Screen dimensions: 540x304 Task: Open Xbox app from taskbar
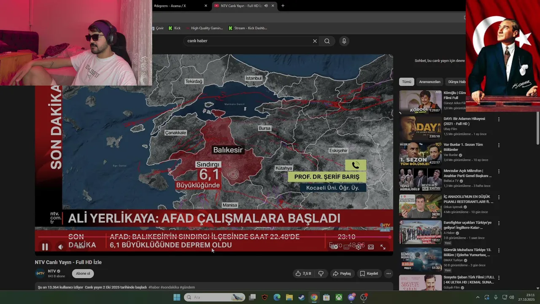tap(339, 297)
